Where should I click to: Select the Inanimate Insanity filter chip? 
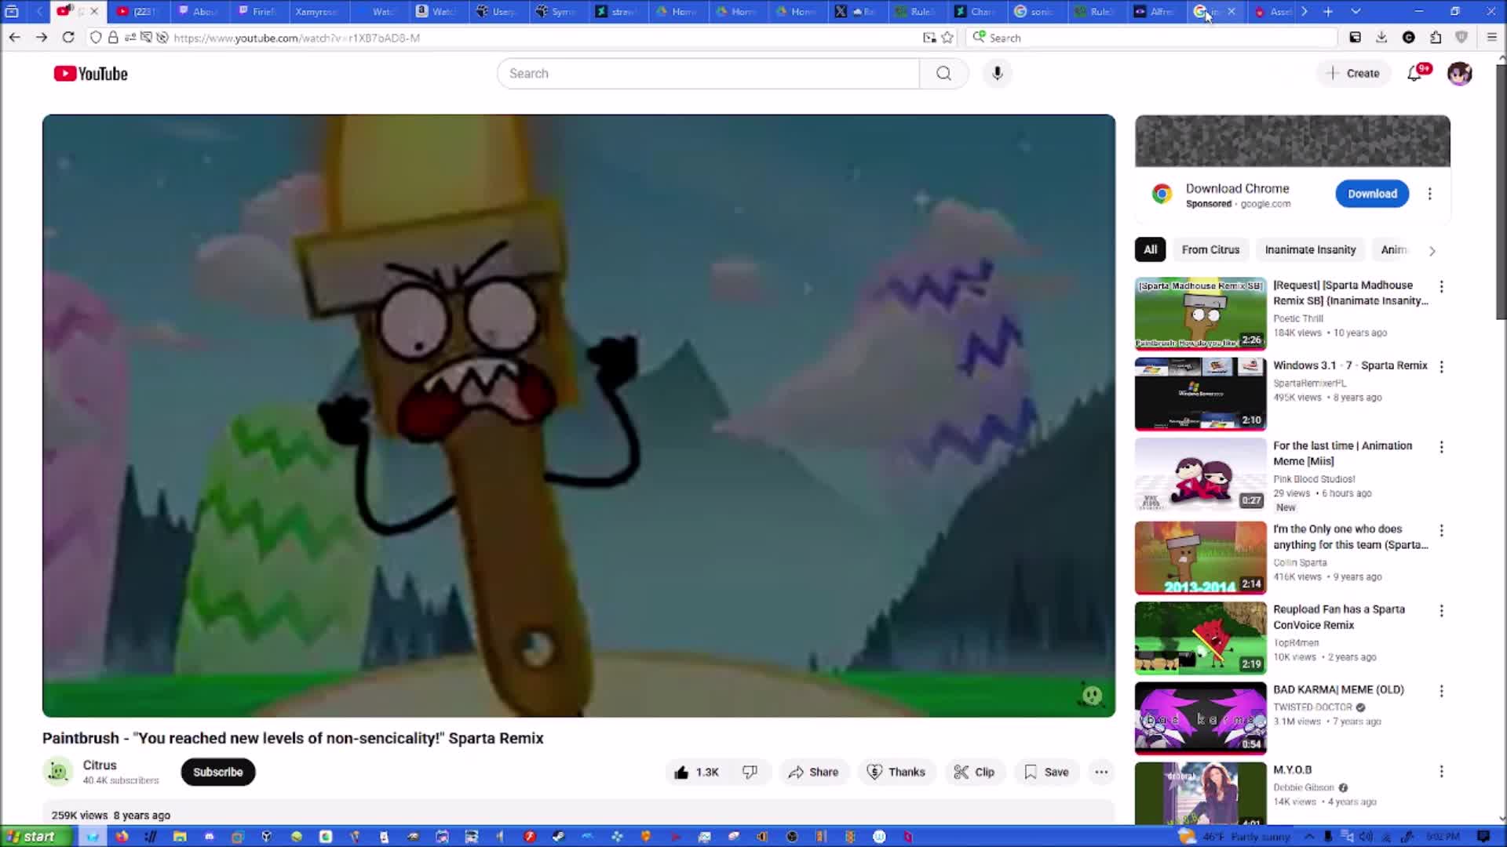click(x=1310, y=249)
